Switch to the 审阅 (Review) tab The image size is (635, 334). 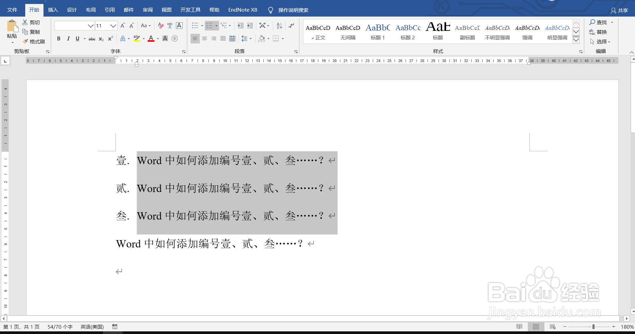click(148, 10)
